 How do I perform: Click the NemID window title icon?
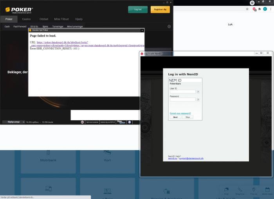point(142,54)
